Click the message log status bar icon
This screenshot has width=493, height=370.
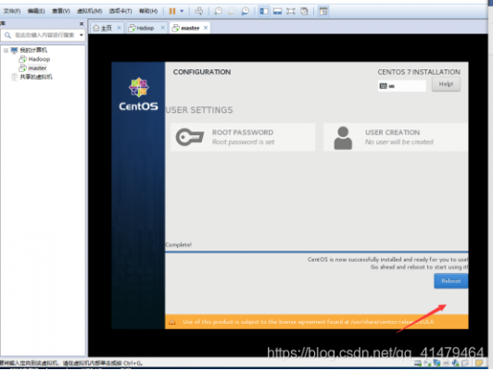click(479, 364)
